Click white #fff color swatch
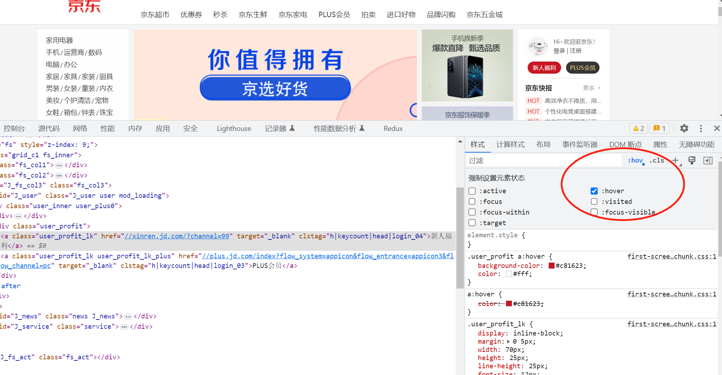This screenshot has width=722, height=375. tap(509, 274)
